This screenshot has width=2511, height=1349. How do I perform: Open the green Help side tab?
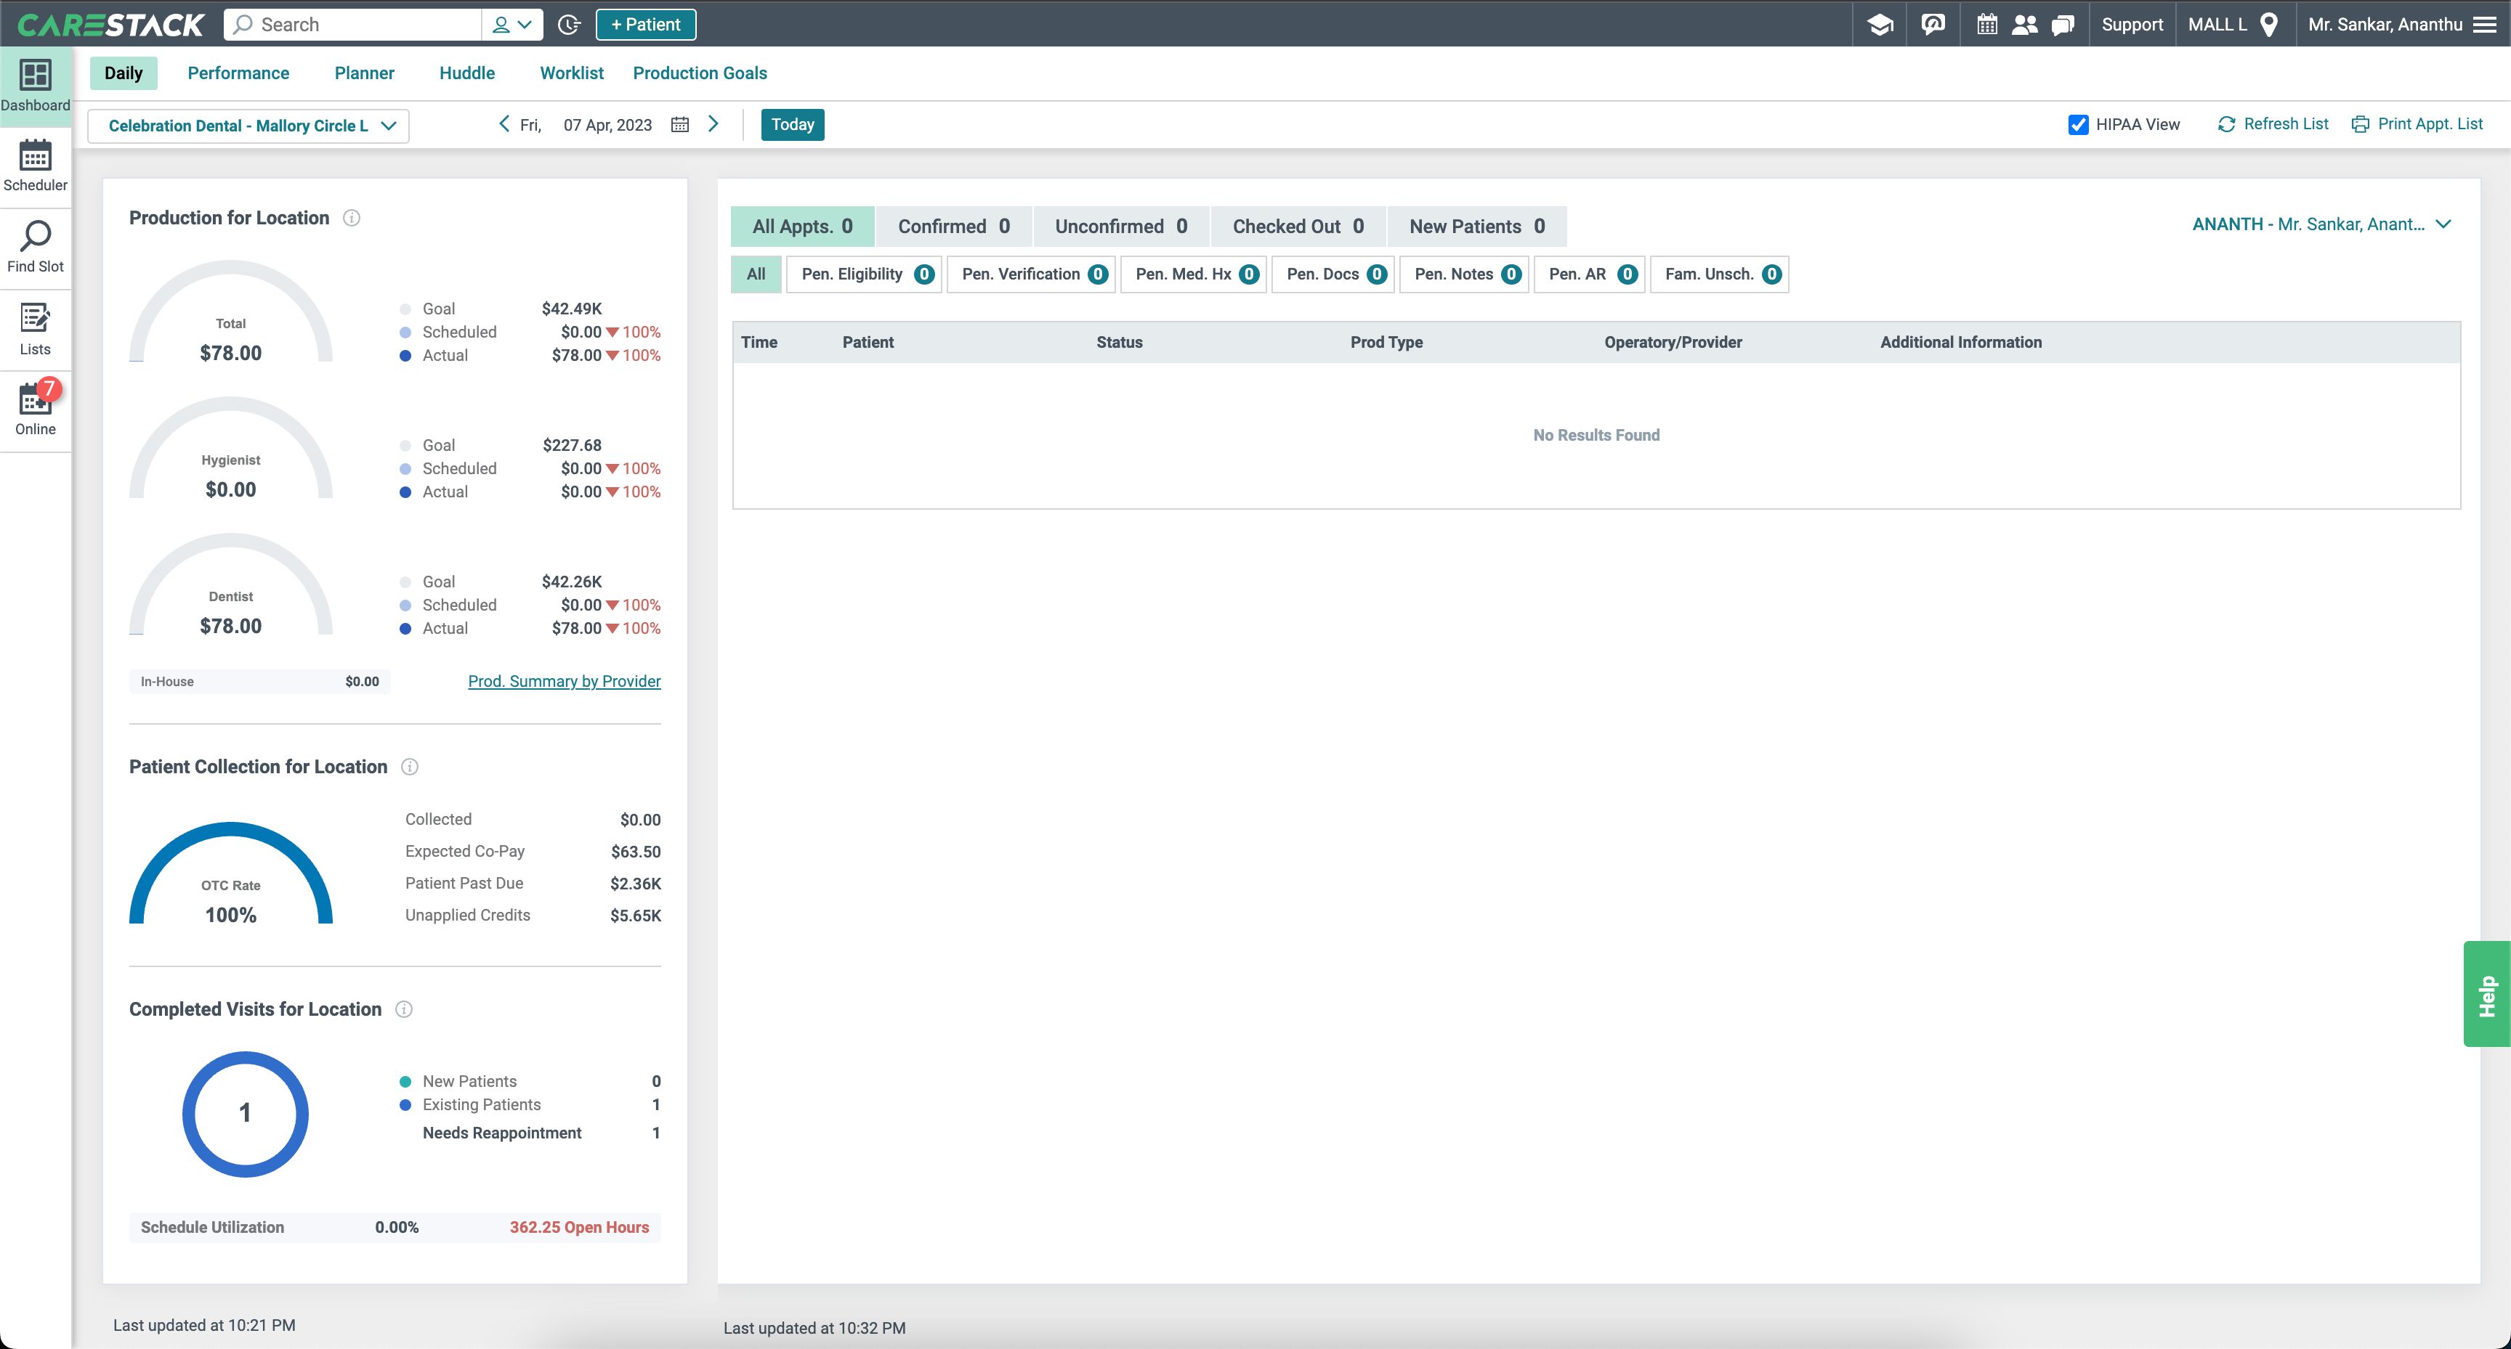click(2486, 995)
